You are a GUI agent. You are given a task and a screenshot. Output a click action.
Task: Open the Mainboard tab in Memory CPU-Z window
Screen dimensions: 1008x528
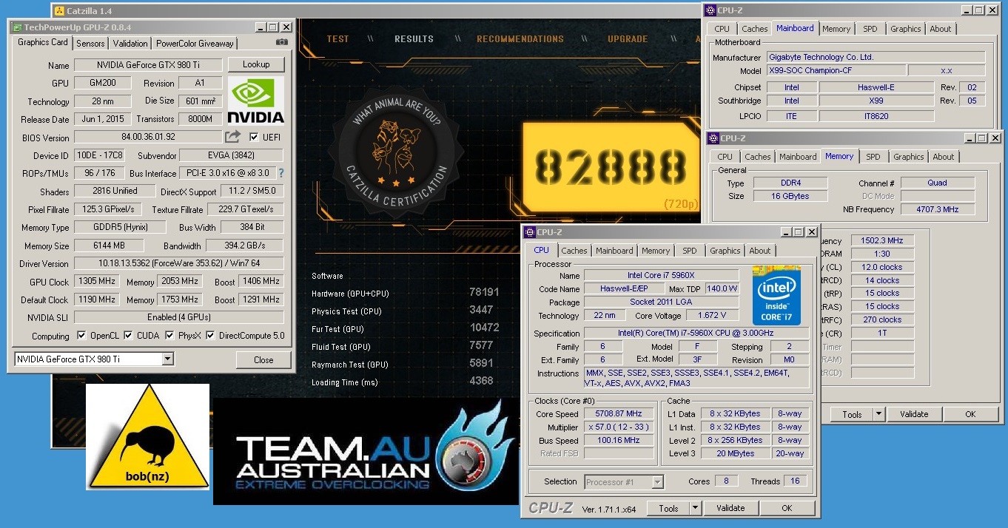799,157
